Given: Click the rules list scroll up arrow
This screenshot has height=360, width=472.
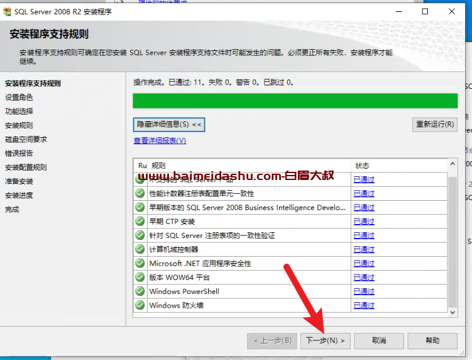Looking at the screenshot, I should [x=453, y=164].
